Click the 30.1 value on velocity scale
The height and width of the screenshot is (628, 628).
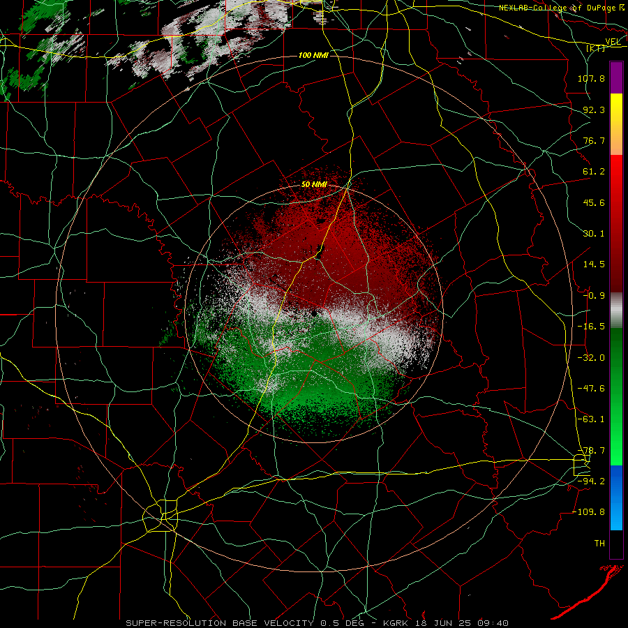tap(594, 234)
